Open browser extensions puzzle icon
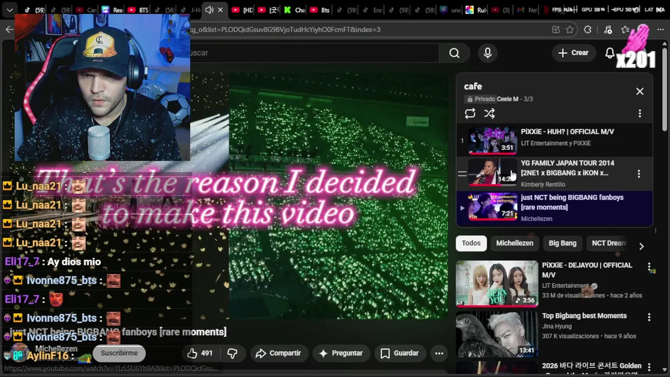 (x=588, y=29)
